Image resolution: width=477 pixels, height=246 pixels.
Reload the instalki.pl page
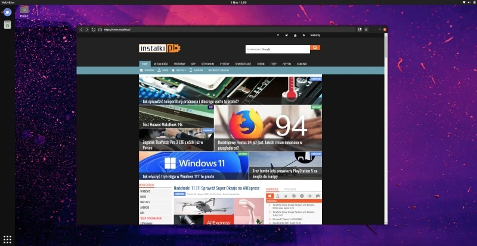pyautogui.click(x=94, y=30)
